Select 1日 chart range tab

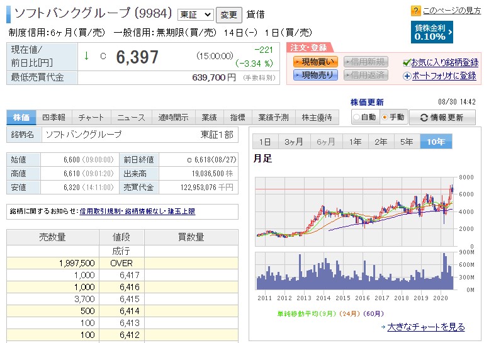tap(265, 142)
